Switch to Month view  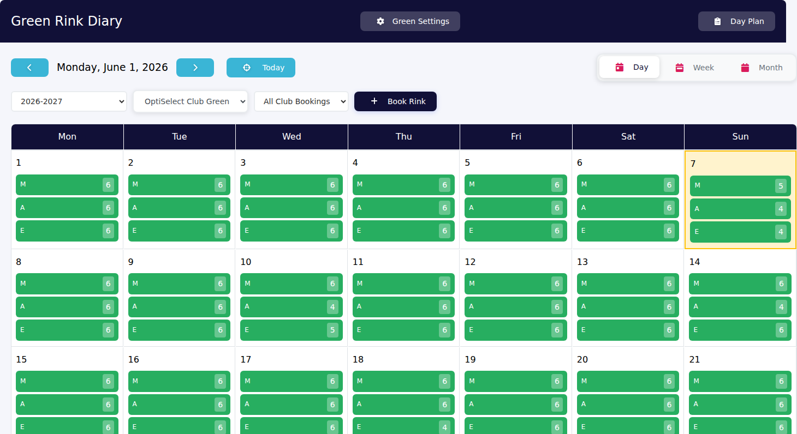762,68
